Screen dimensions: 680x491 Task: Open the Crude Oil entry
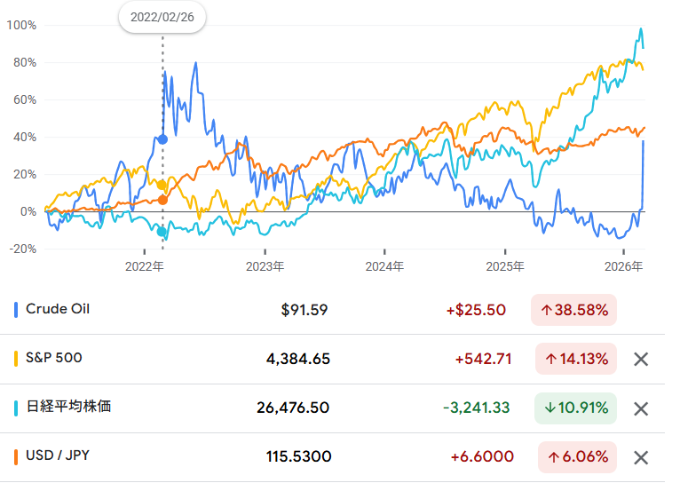(58, 310)
